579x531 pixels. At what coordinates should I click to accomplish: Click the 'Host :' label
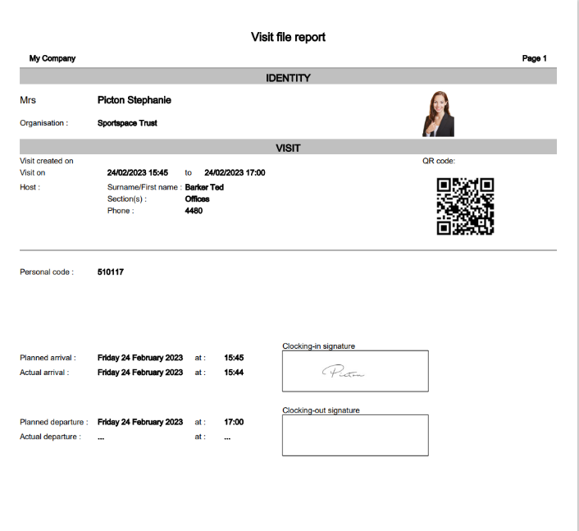[30, 187]
